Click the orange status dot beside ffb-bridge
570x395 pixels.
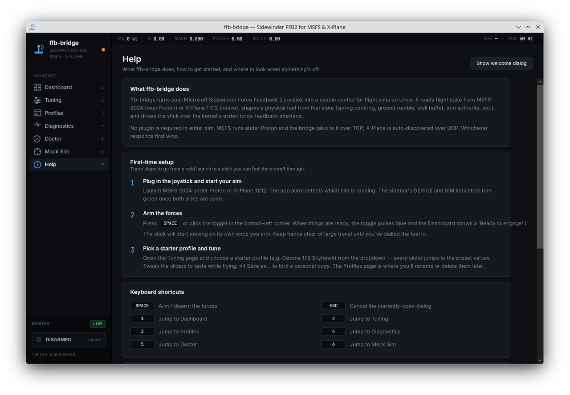tap(103, 50)
